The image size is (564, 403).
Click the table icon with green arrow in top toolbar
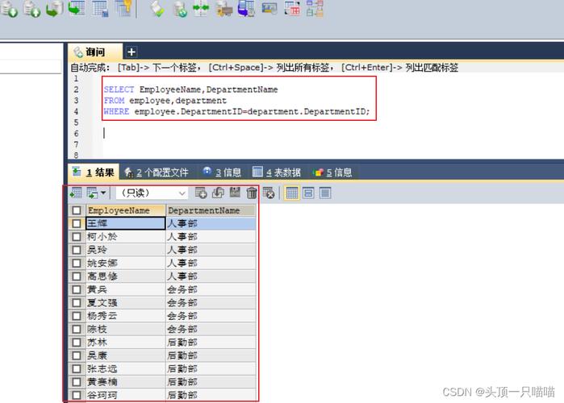click(77, 8)
